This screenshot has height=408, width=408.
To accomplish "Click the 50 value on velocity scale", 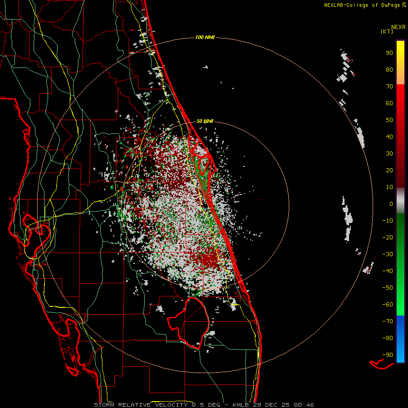I will 389,120.
